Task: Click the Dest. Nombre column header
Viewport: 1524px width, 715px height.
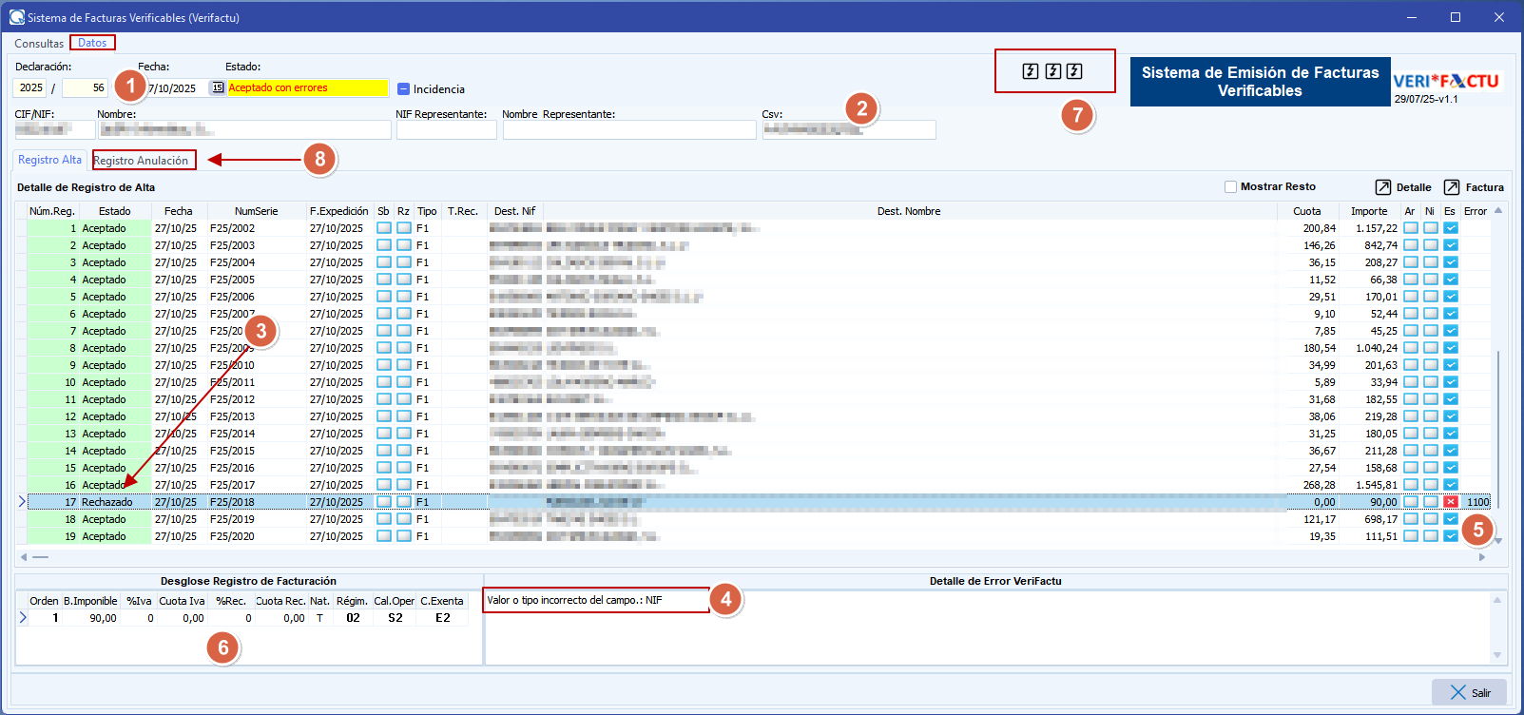Action: 909,211
